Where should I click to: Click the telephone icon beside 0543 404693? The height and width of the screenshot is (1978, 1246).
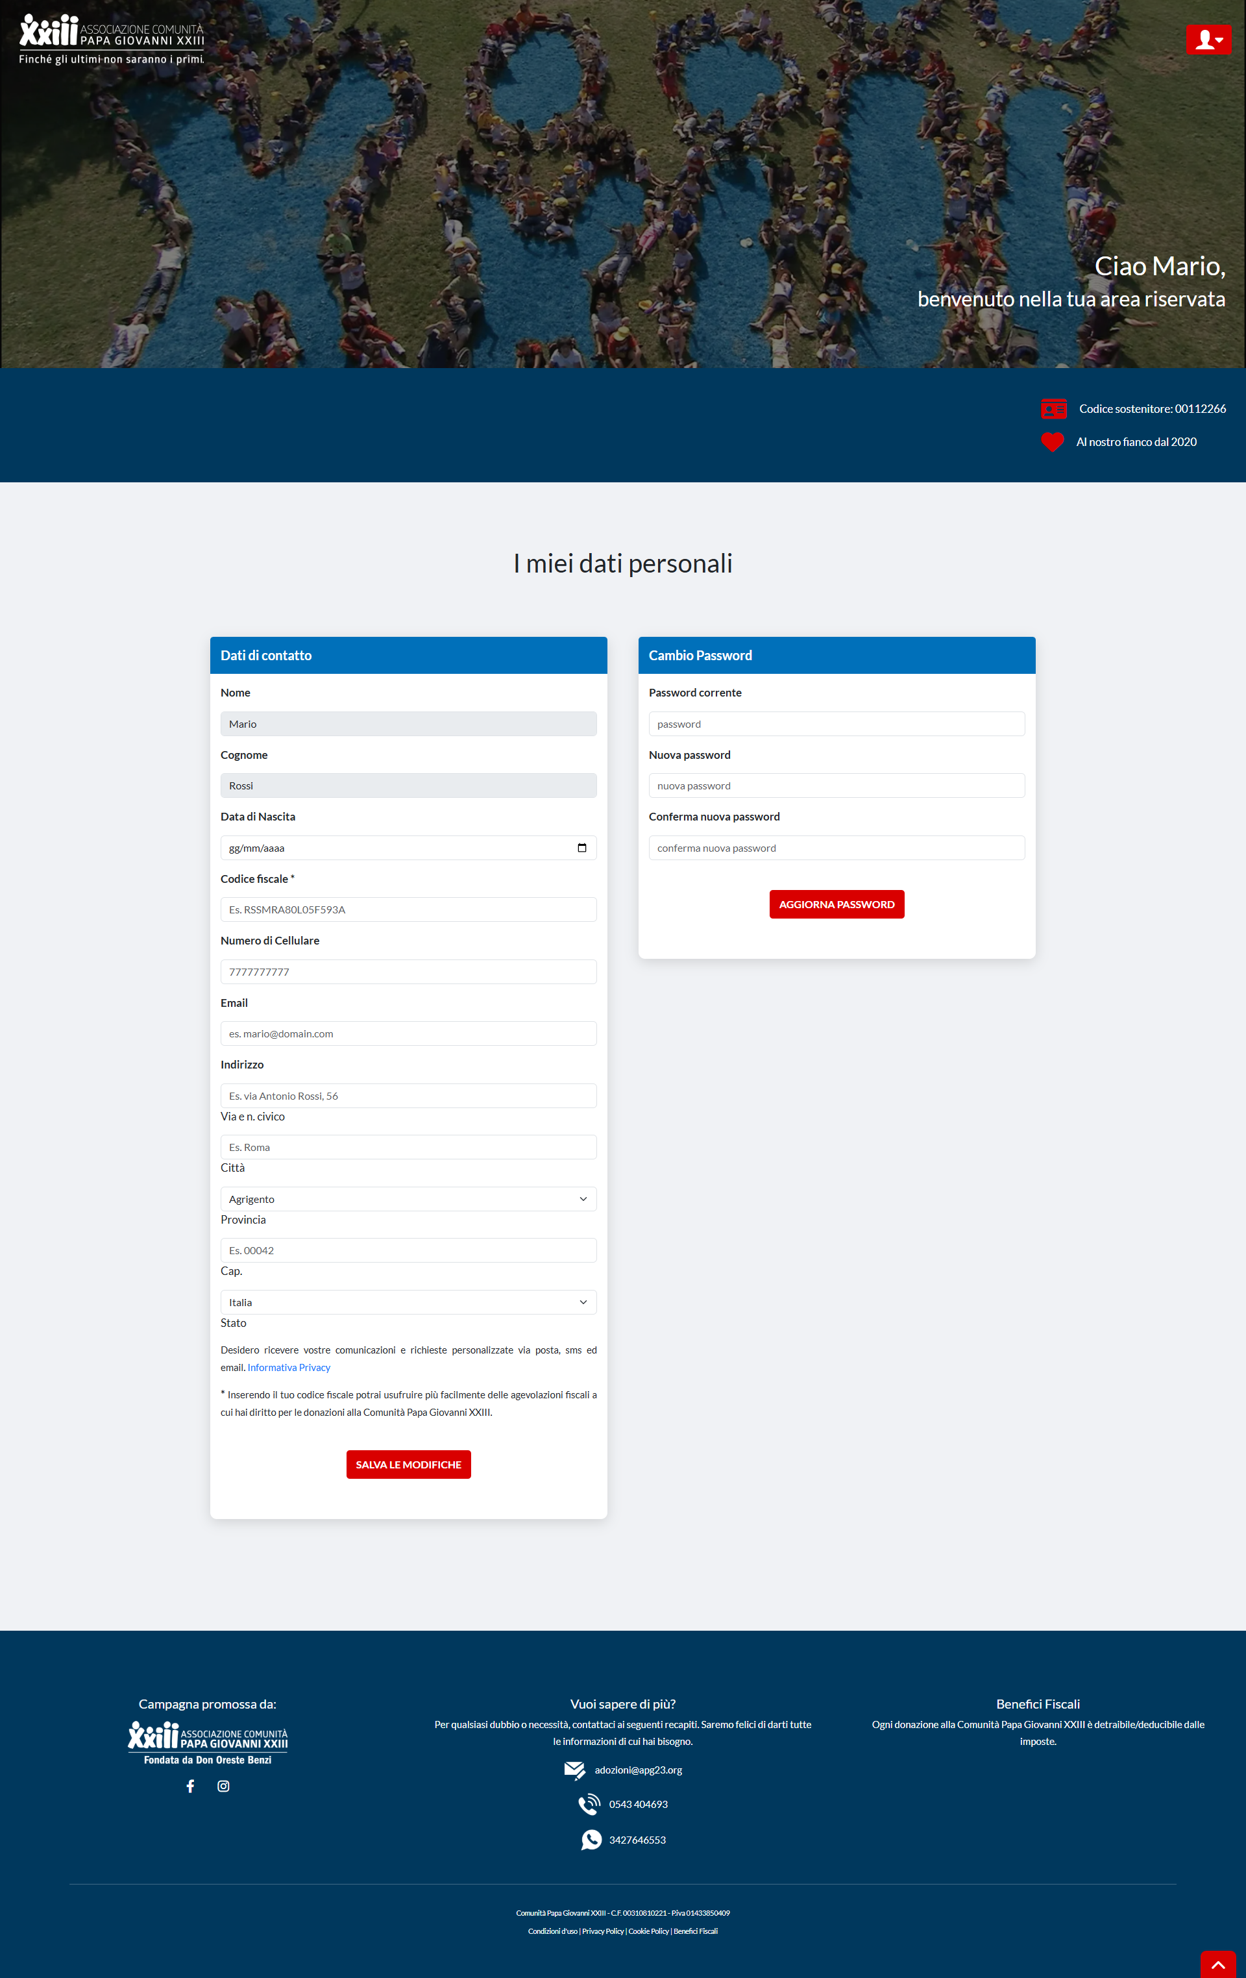589,1804
